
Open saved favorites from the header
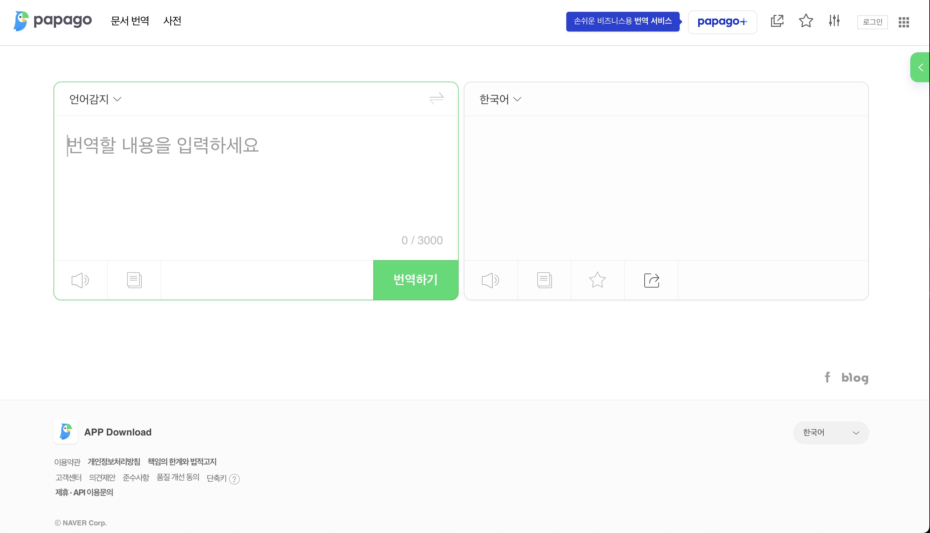coord(806,21)
